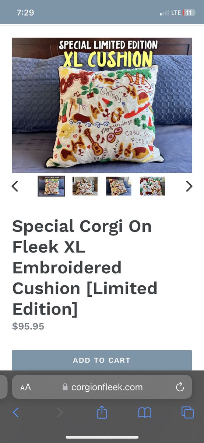Screen dimensions: 204x443
Task: Select the first cushion thumbnail
Action: [51, 186]
